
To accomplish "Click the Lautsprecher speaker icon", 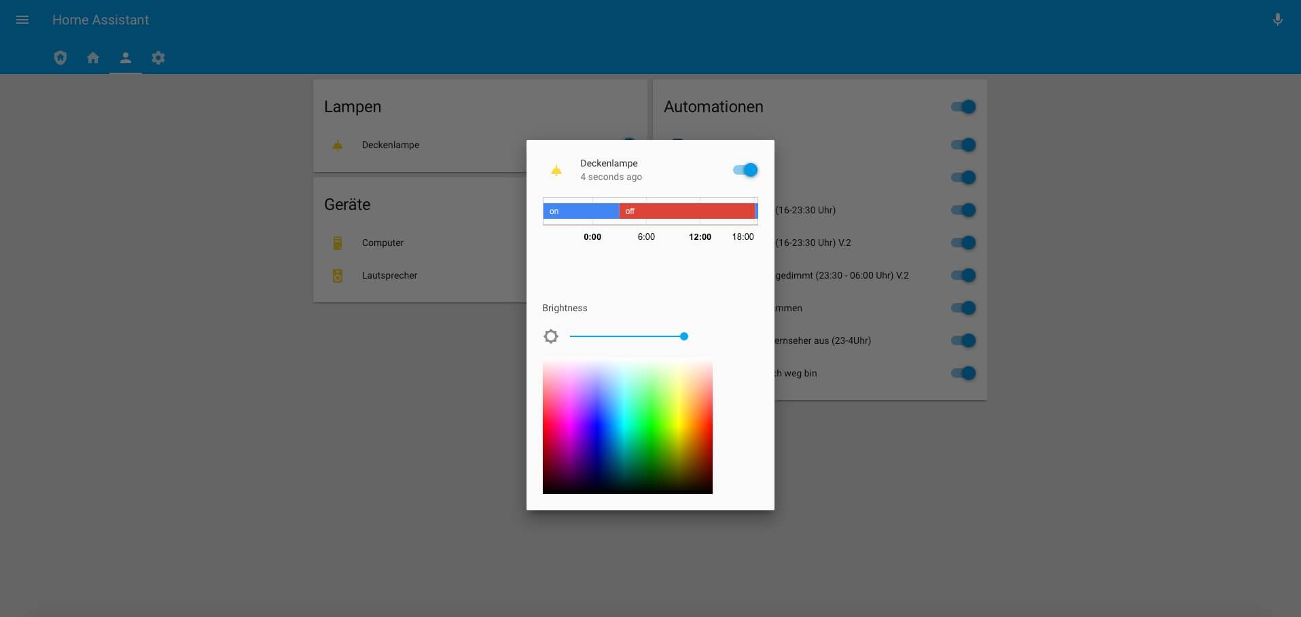I will pyautogui.click(x=338, y=275).
